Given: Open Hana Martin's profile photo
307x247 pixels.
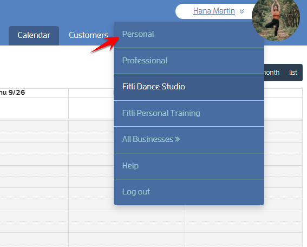Looking at the screenshot, I should [x=276, y=19].
